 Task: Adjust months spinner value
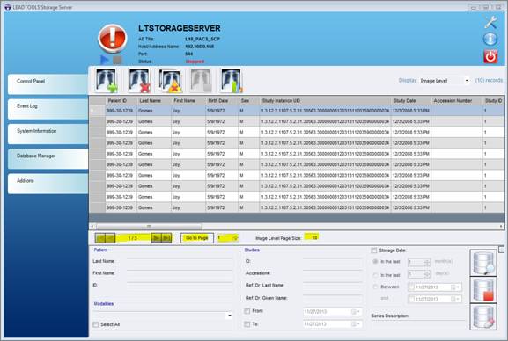pyautogui.click(x=427, y=262)
